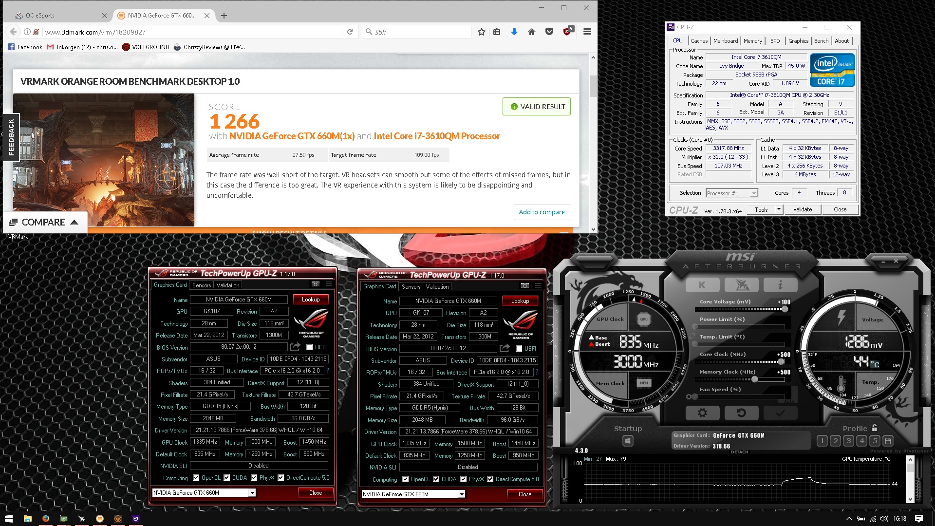Toggle DirectCompute 5.0 checkbox in left GPU-Z
Screen dimensions: 935x526
tap(280, 478)
